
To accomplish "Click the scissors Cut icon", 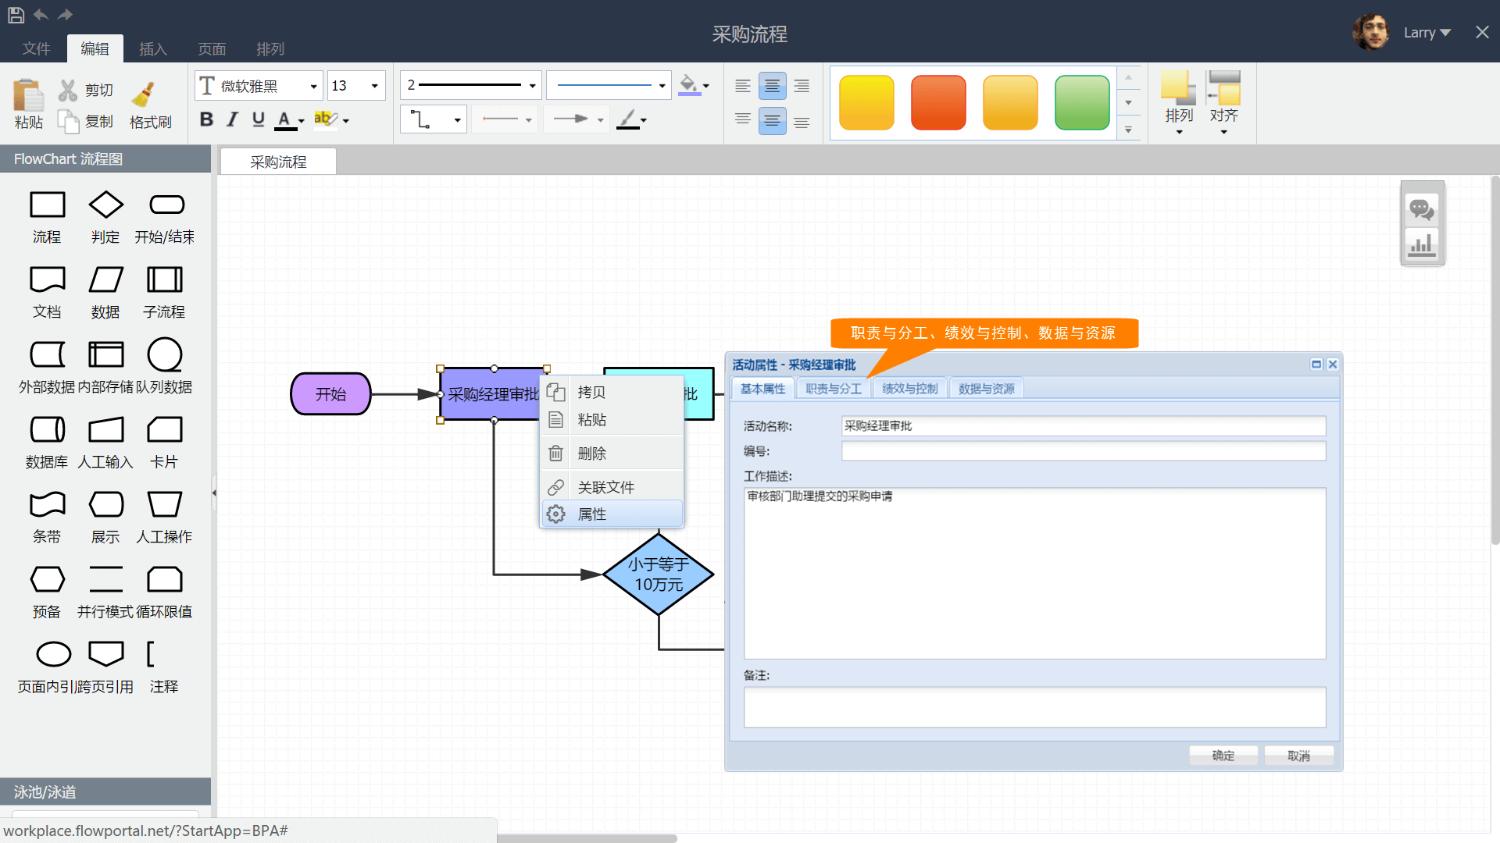I will (x=68, y=91).
